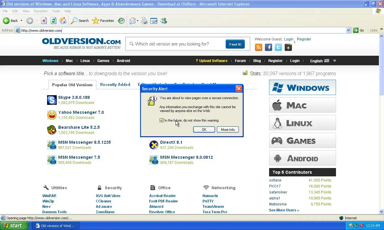The width and height of the screenshot is (384, 230).
Task: Click the DirectX 8.1 icon
Action: 154,145
